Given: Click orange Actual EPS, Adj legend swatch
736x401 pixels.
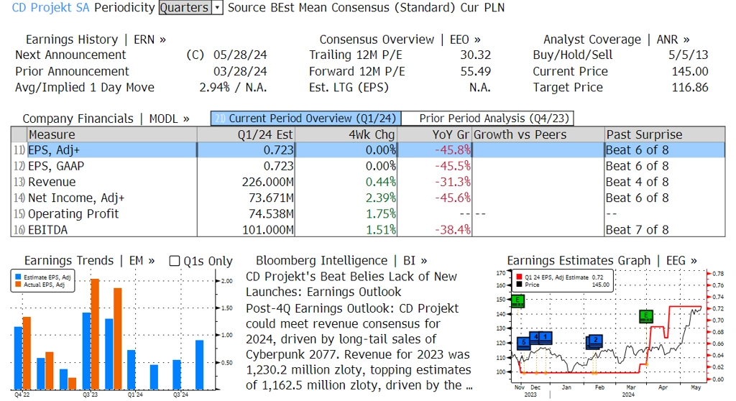Looking at the screenshot, I should [x=18, y=284].
